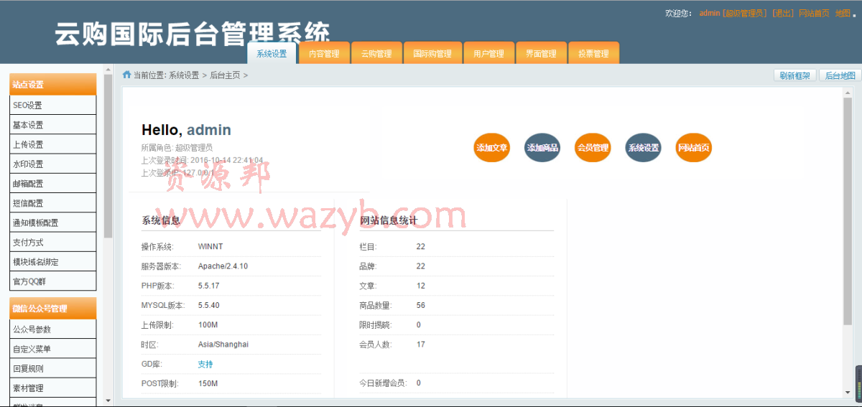Open the 地图 link in top header
Image resolution: width=862 pixels, height=407 pixels.
843,13
